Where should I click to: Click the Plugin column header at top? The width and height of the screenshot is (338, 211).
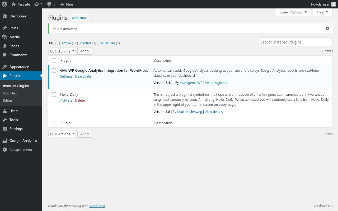(65, 60)
